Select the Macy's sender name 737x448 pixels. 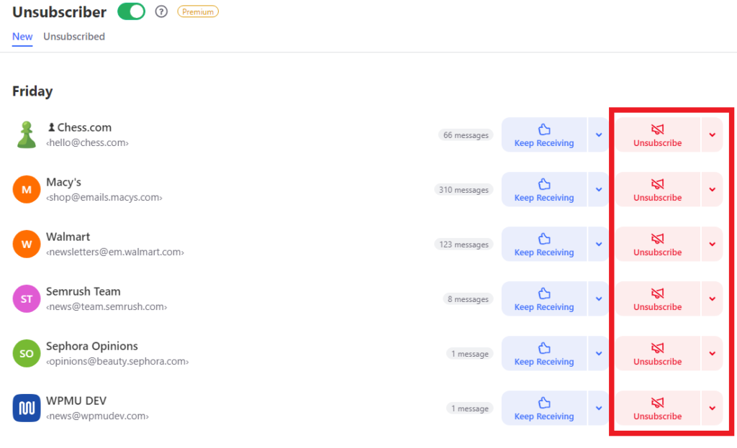pos(63,182)
